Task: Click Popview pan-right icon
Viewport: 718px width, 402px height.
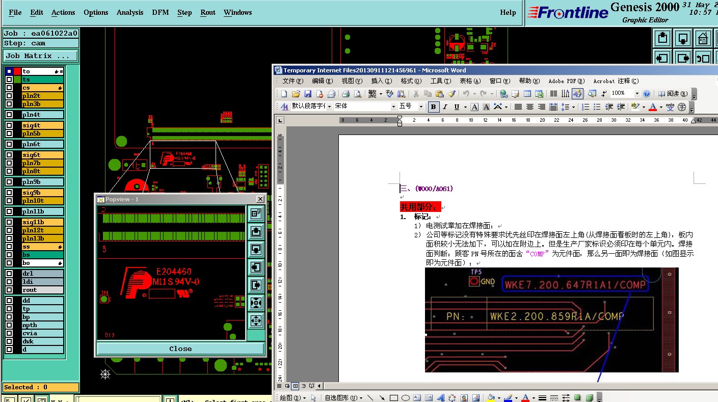Action: click(256, 285)
